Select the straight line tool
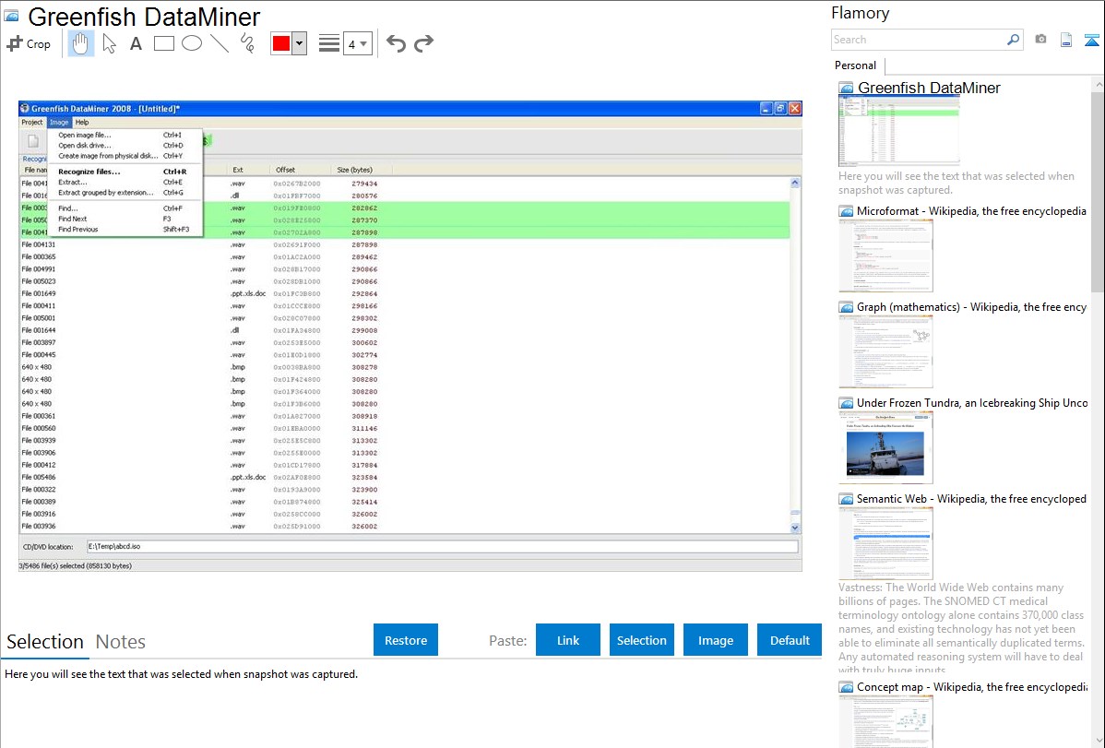The image size is (1105, 748). pos(220,43)
